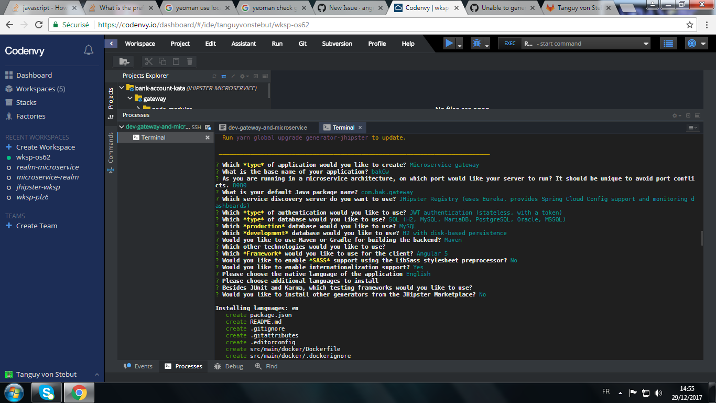Select the jhipster-wksp recent workspace

[x=38, y=187]
